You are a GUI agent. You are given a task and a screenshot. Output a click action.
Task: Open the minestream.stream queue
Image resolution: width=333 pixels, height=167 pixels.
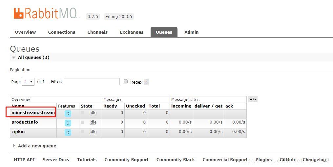point(33,113)
